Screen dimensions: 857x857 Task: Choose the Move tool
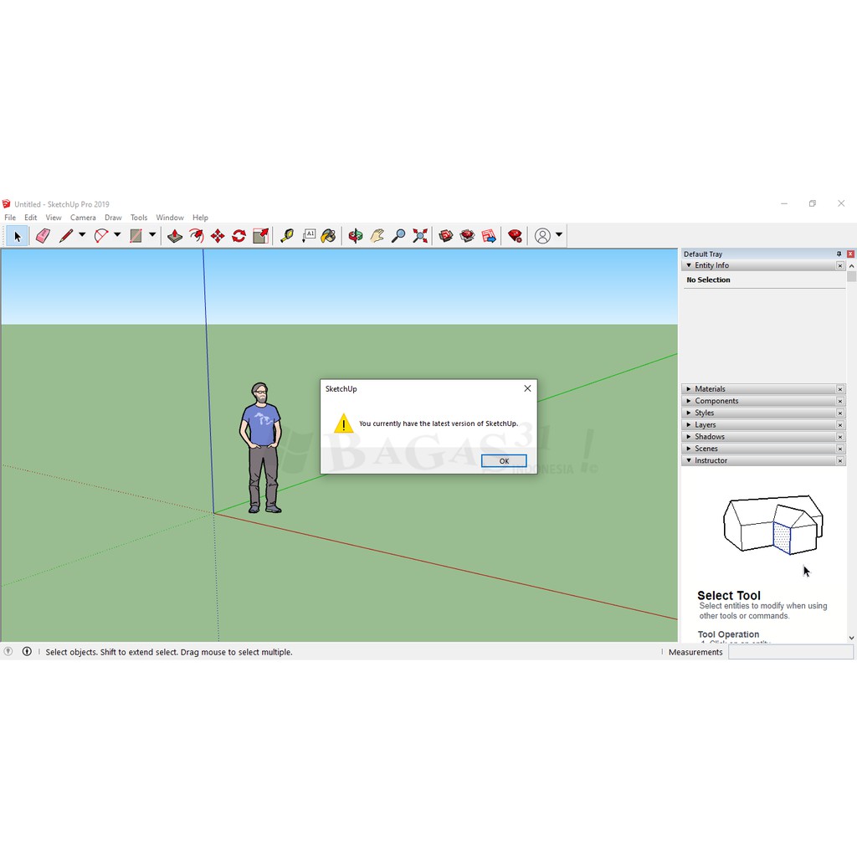[x=218, y=236]
